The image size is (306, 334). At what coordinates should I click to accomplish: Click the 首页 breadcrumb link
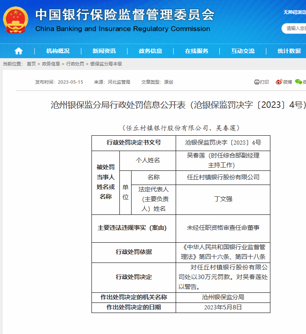[31, 64]
